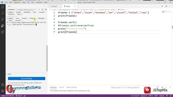
Task: Open the File menu
Action: (6, 2)
